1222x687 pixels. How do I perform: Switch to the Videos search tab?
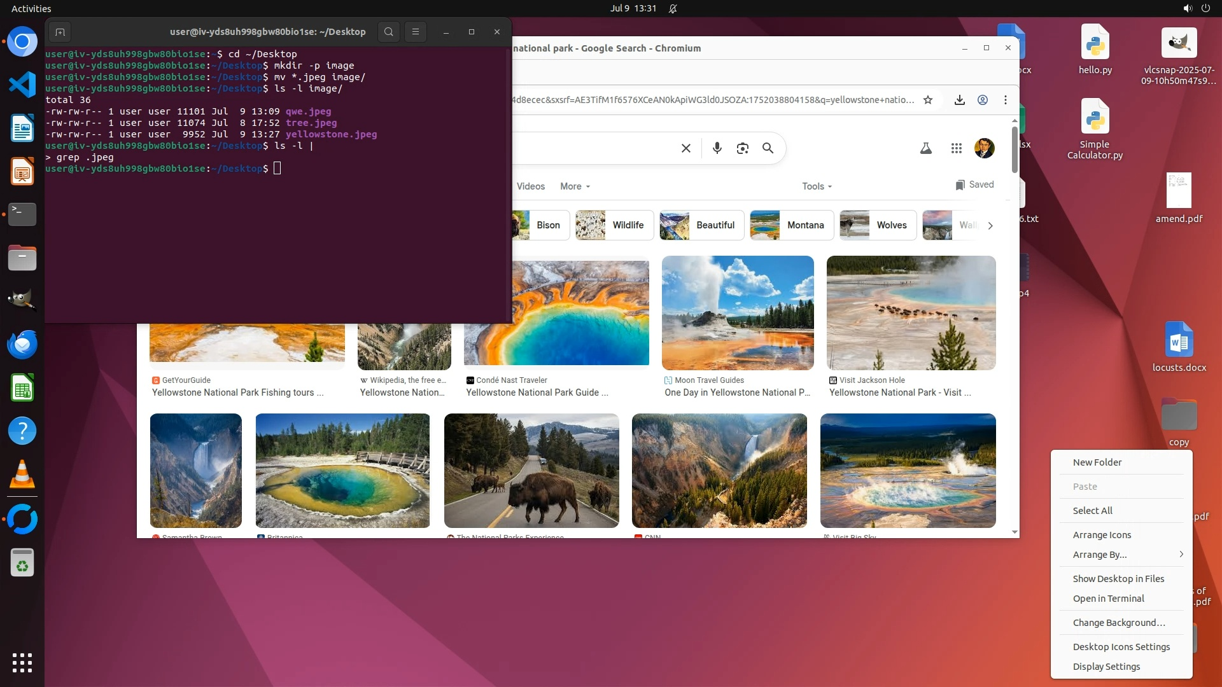click(x=530, y=186)
